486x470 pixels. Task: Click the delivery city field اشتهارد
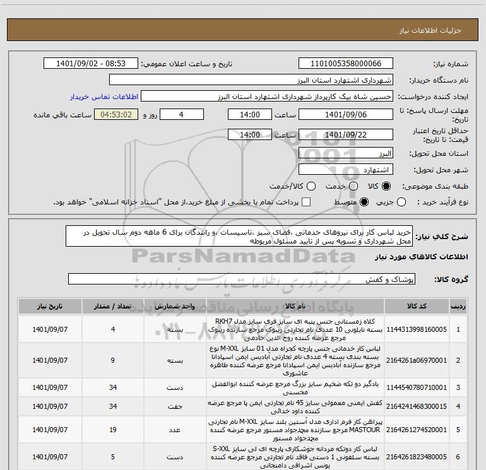pos(346,170)
